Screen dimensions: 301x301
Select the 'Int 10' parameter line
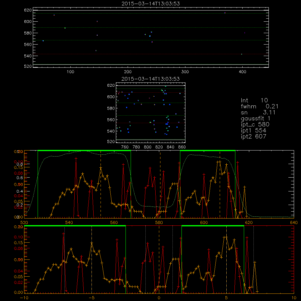point(254,100)
